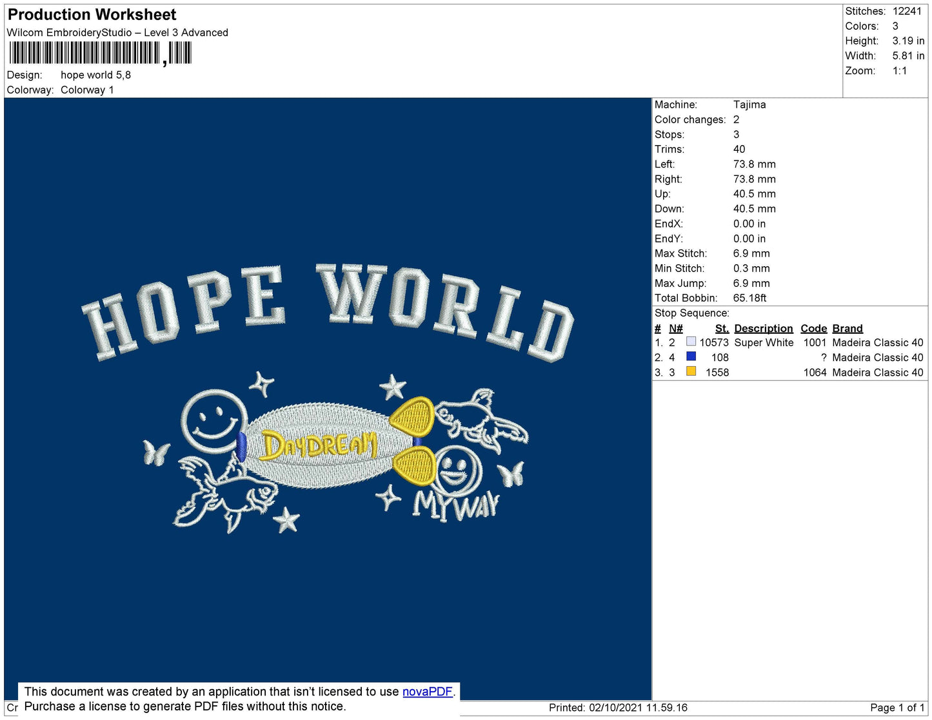Click the Left value 73.8 mm
The height and width of the screenshot is (720, 932).
click(755, 164)
